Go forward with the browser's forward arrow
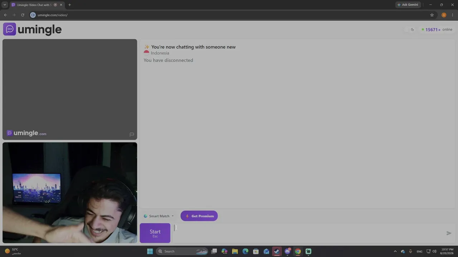458x257 pixels. [x=14, y=15]
